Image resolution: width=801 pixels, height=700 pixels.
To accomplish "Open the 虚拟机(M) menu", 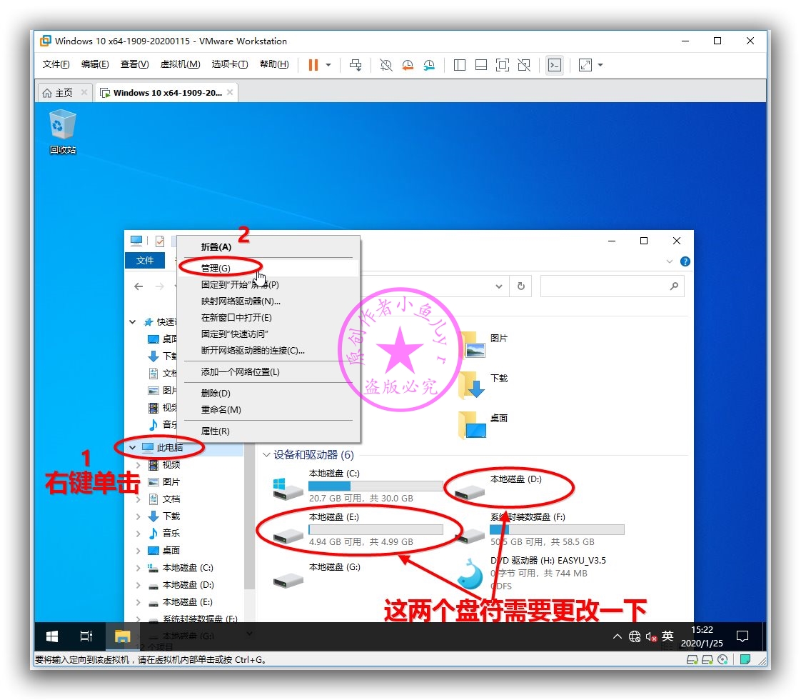I will [x=180, y=64].
